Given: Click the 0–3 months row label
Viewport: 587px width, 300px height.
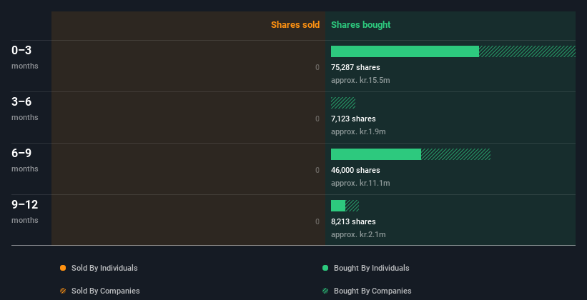Looking at the screenshot, I should 25,57.
